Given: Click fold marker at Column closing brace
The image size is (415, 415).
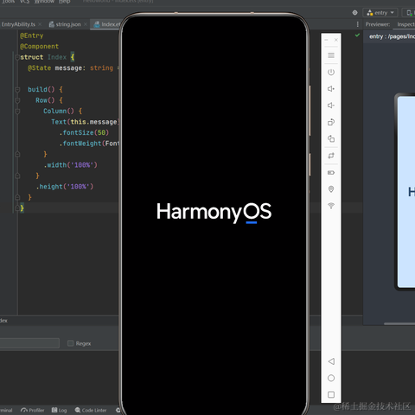Looking at the screenshot, I should (17, 154).
